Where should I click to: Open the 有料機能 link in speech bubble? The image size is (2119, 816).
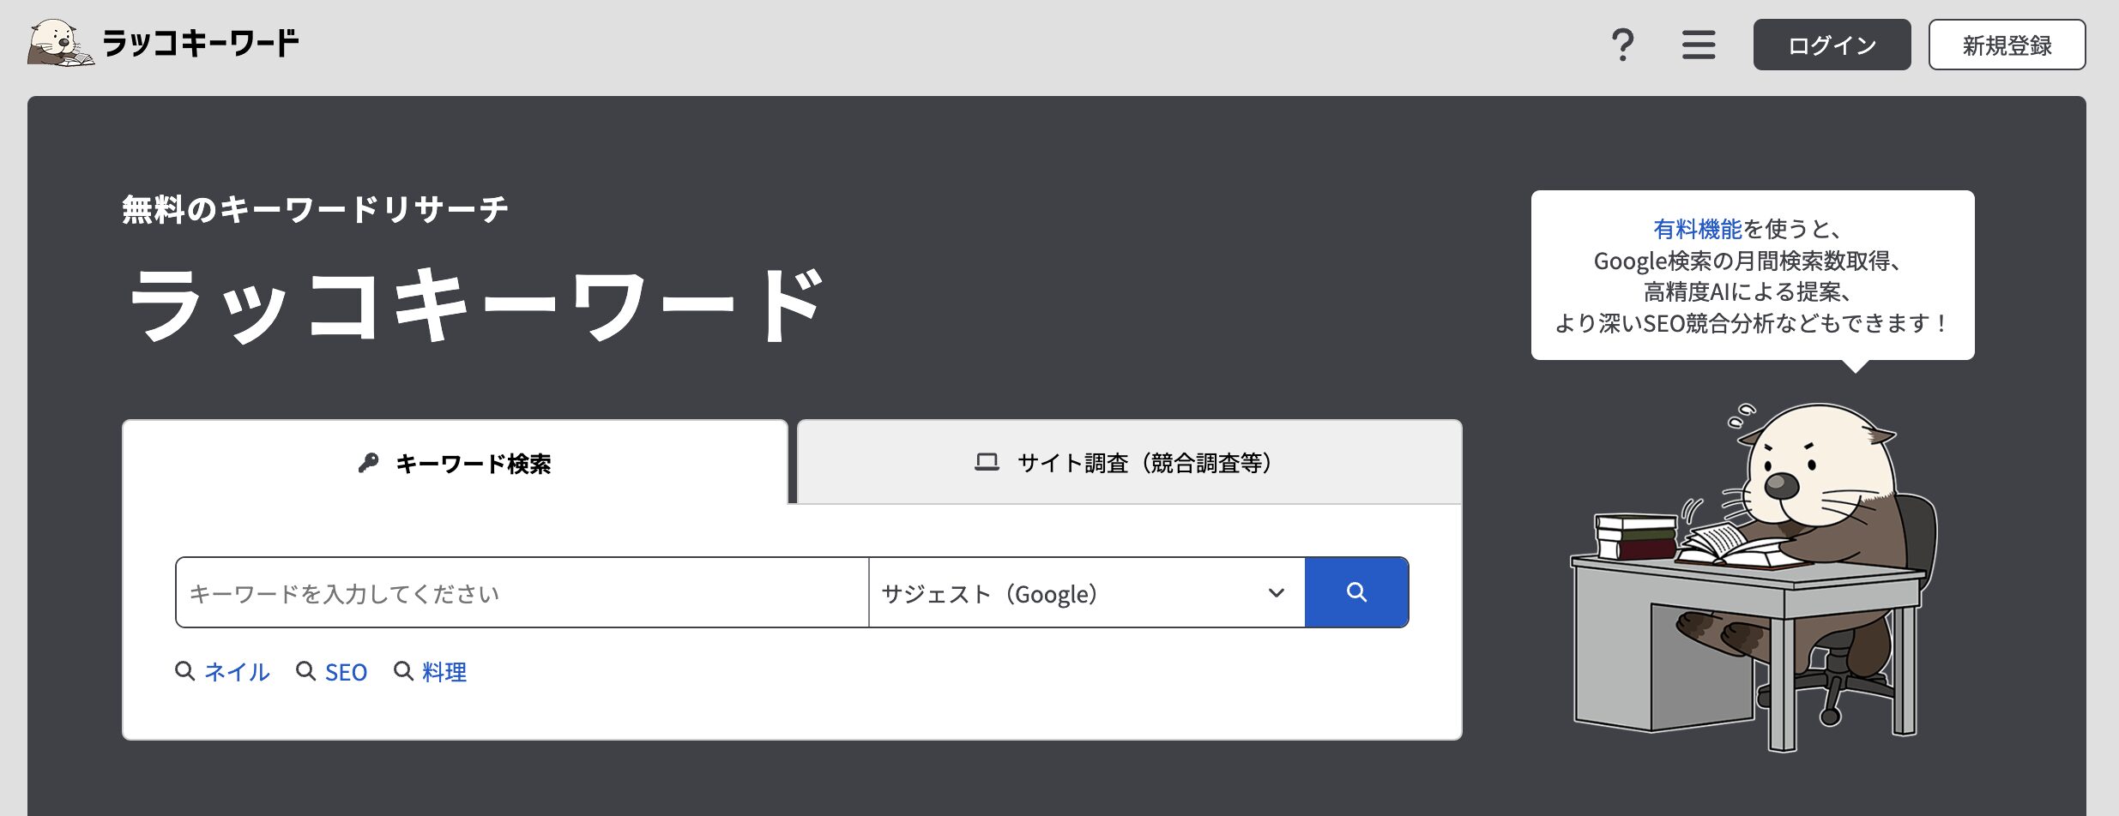pos(1697,229)
